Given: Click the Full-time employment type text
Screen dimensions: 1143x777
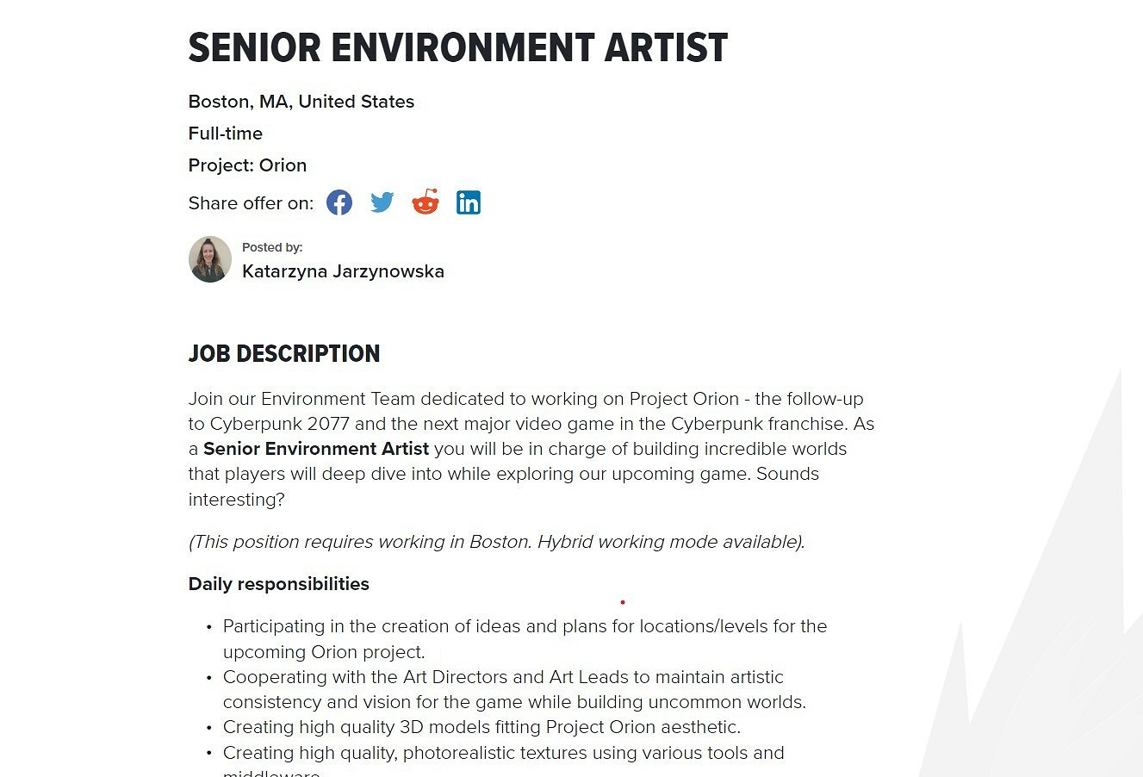Looking at the screenshot, I should [225, 134].
